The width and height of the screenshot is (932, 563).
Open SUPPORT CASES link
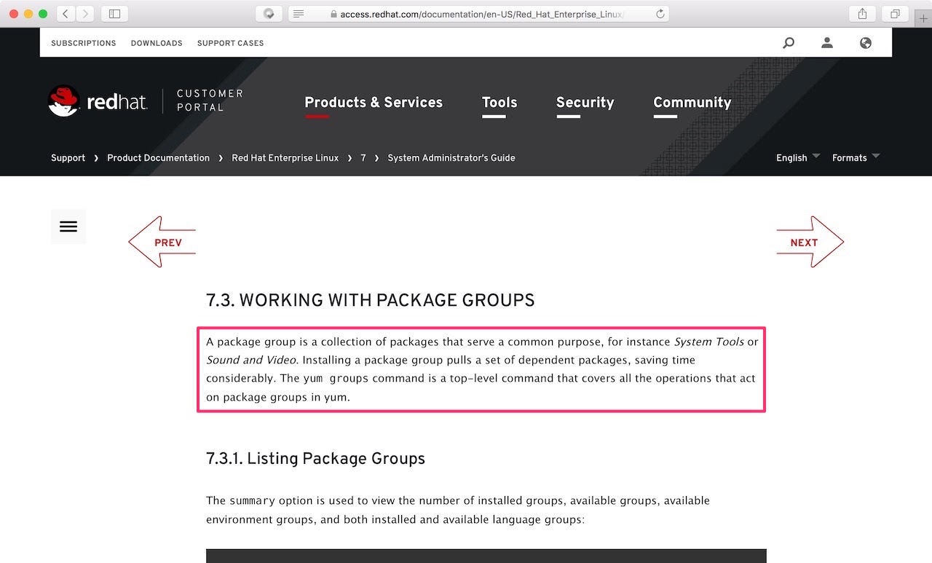pos(231,43)
